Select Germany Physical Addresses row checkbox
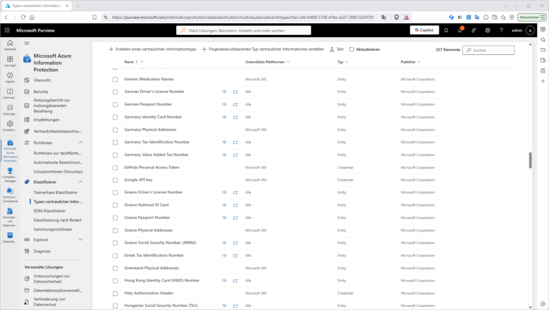Screen dimensions: 549x310 (115, 130)
